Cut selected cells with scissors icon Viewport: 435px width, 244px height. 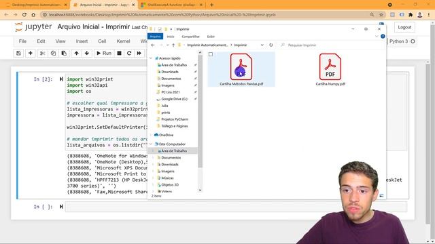click(x=42, y=53)
